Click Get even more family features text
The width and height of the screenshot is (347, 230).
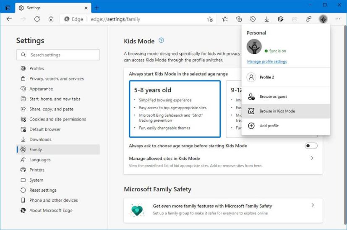click(x=212, y=206)
